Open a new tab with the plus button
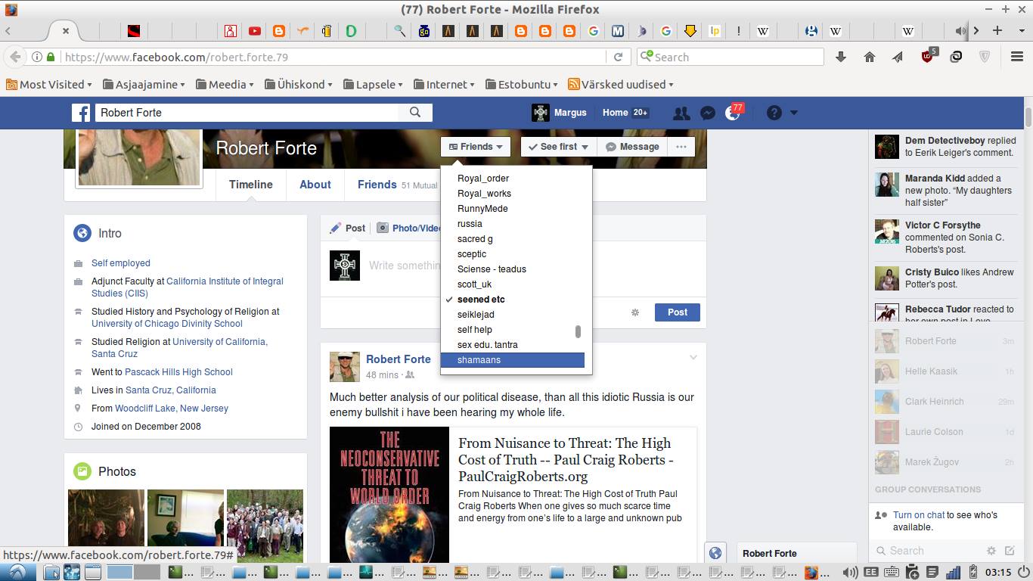 [997, 30]
